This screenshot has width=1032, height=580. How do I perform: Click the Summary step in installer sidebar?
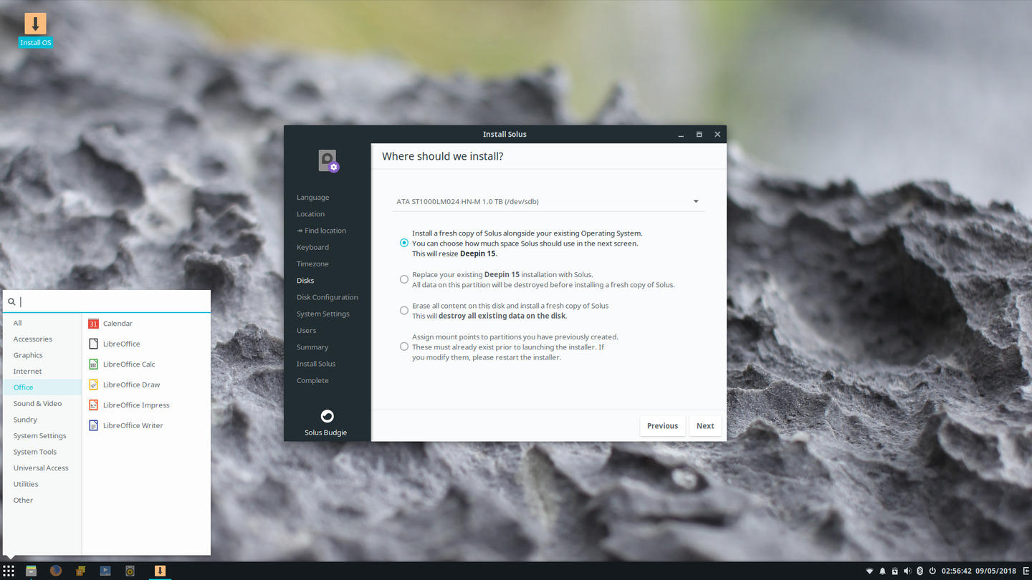coord(312,347)
